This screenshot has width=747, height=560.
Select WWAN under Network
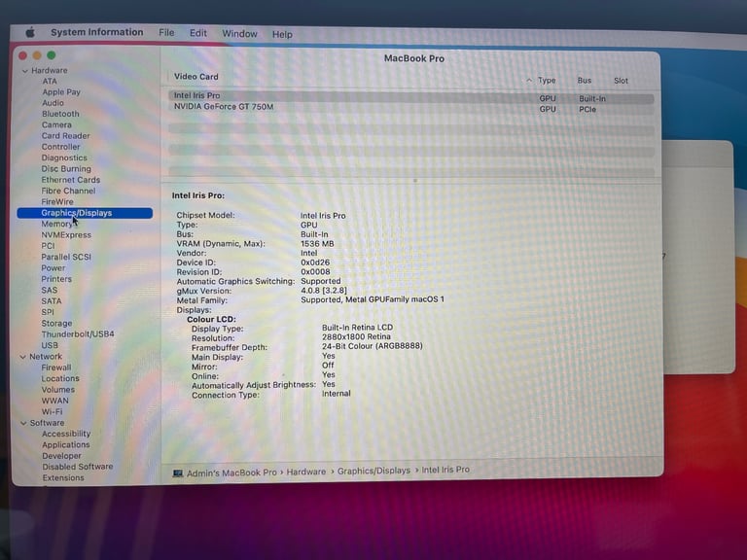coord(54,401)
